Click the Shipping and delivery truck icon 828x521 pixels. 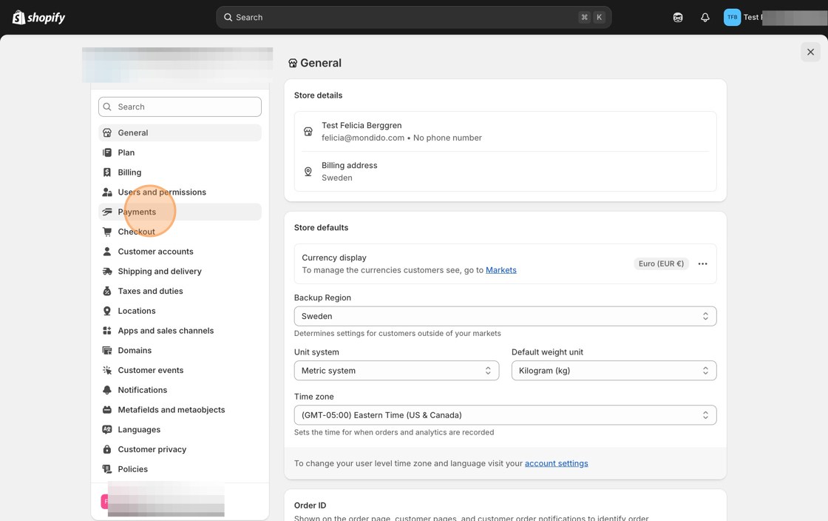pos(107,271)
